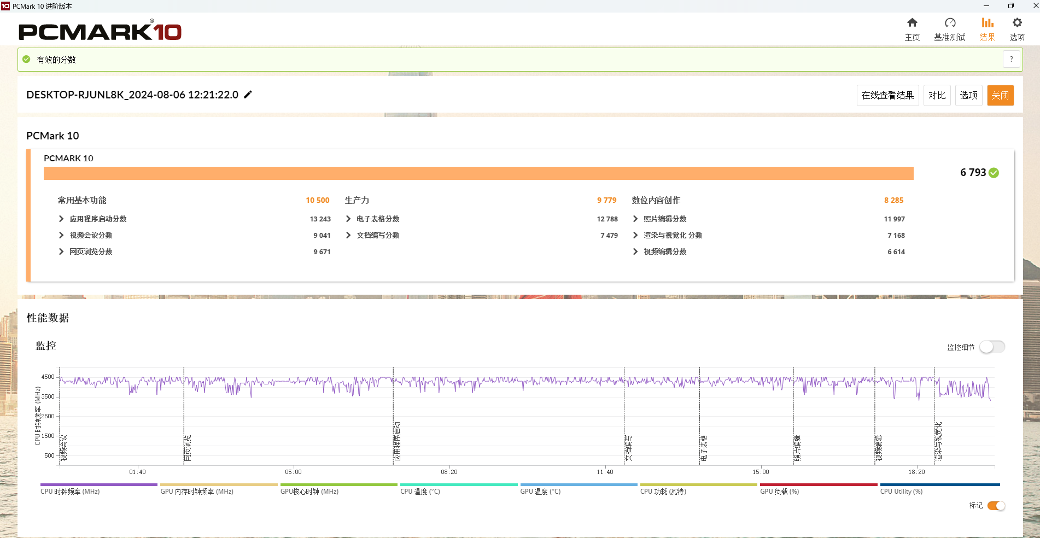
Task: Click the 数位内容创作 score 8 285
Action: point(894,200)
